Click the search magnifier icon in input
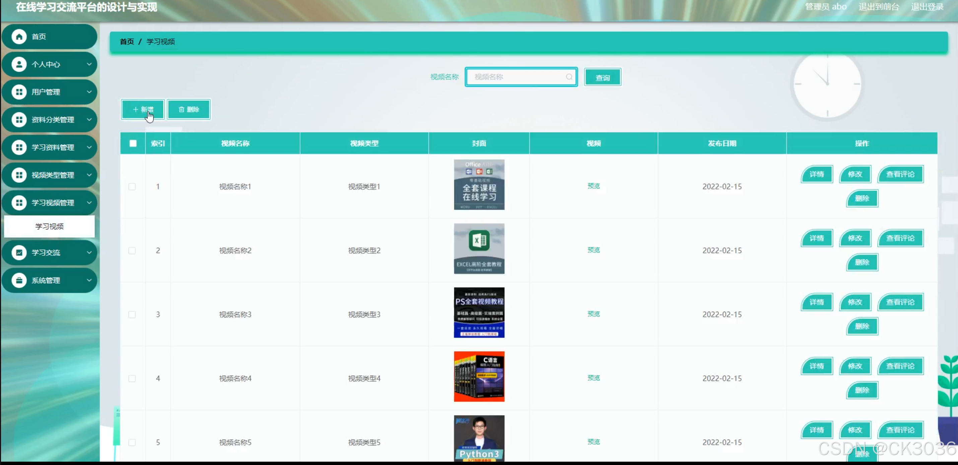The width and height of the screenshot is (958, 465). pos(569,77)
